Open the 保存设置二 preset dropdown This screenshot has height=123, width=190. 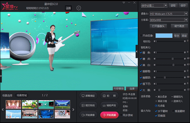click(166, 5)
